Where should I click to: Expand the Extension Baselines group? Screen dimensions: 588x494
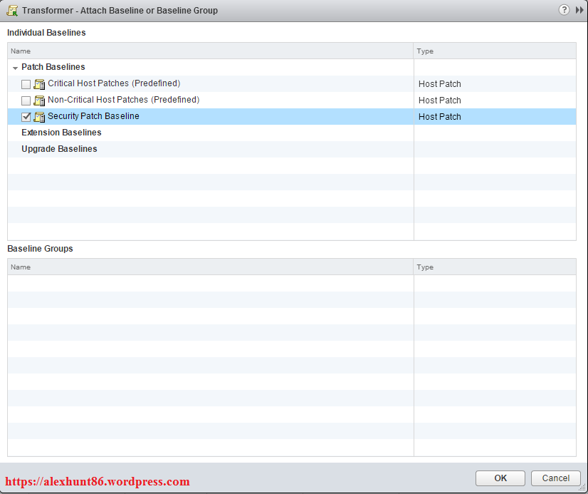tap(61, 133)
